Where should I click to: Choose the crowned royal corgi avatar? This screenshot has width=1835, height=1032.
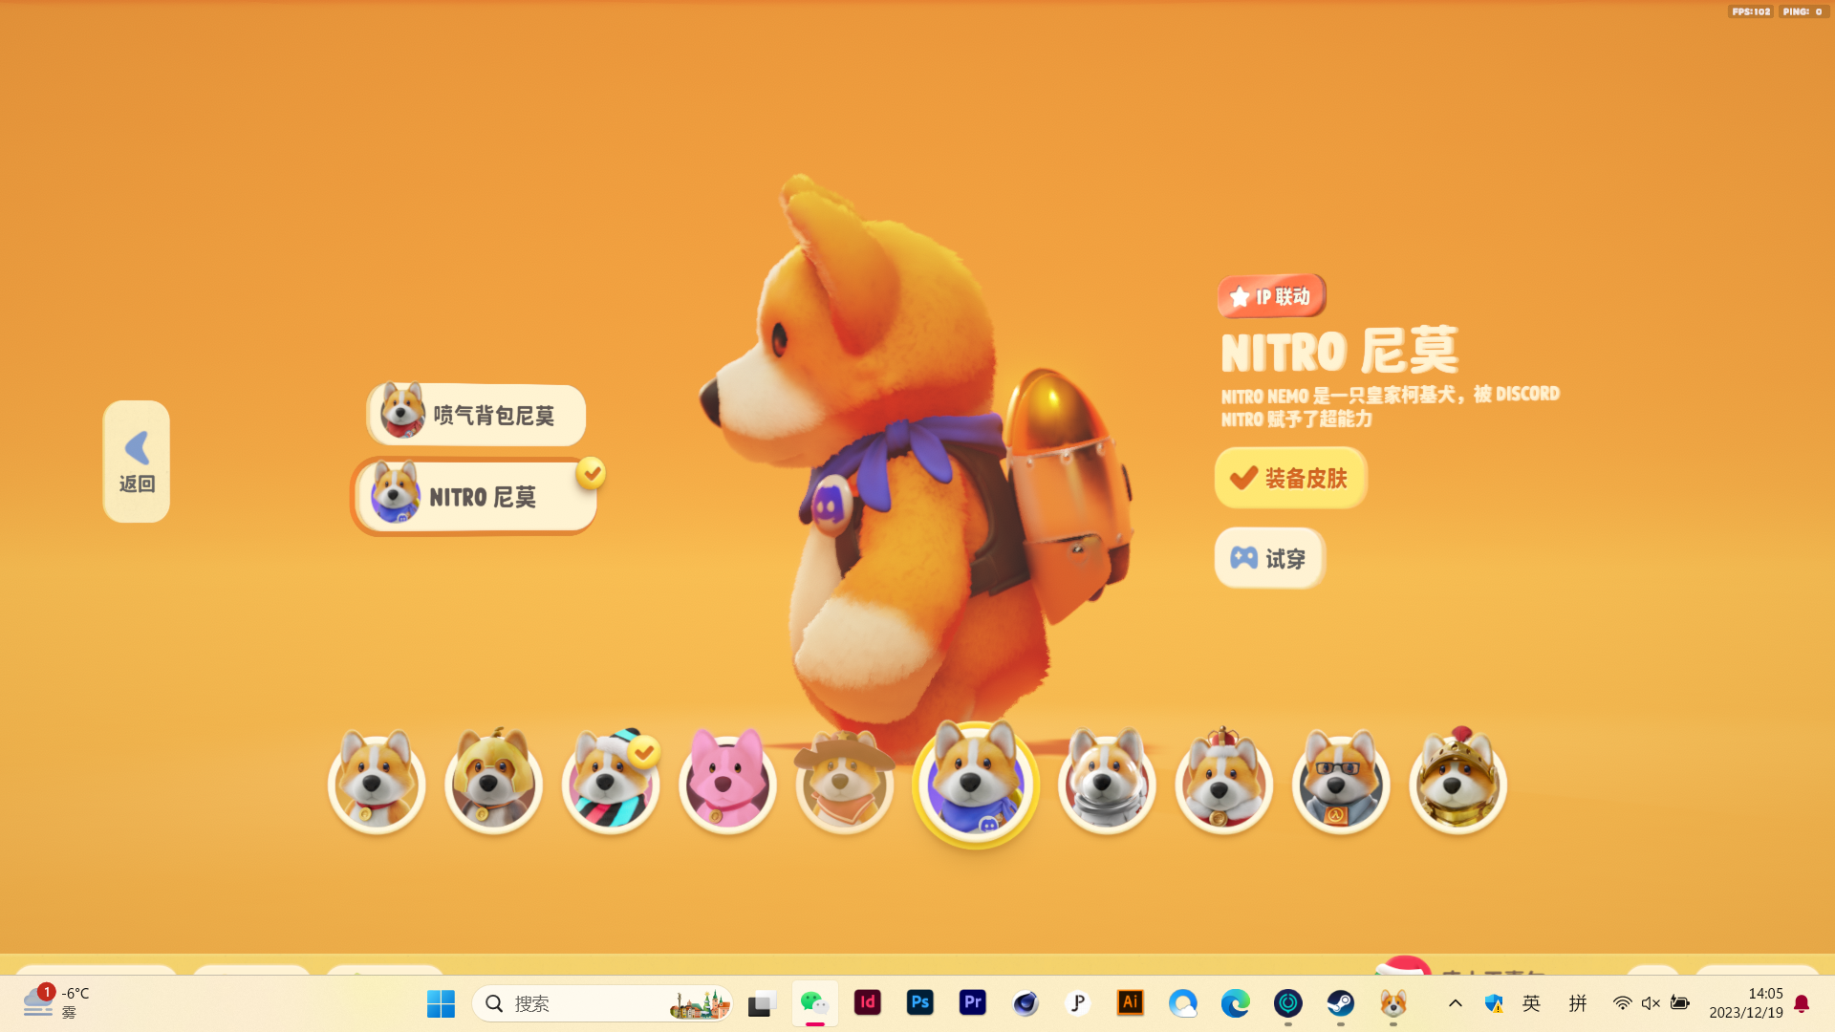click(1224, 784)
